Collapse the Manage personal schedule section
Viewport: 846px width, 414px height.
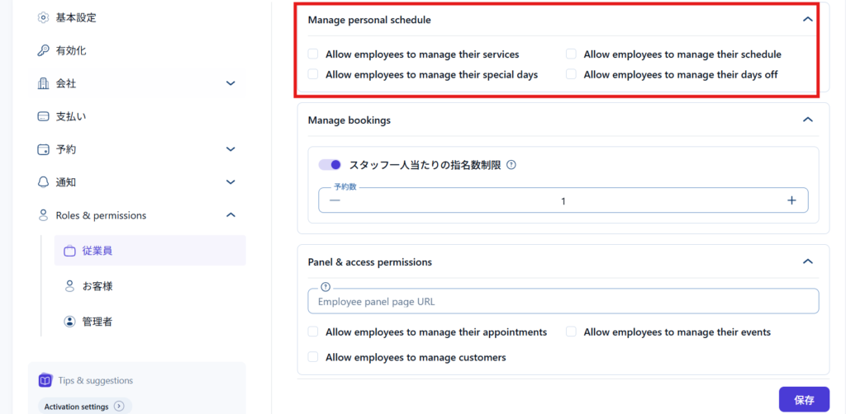pos(807,20)
